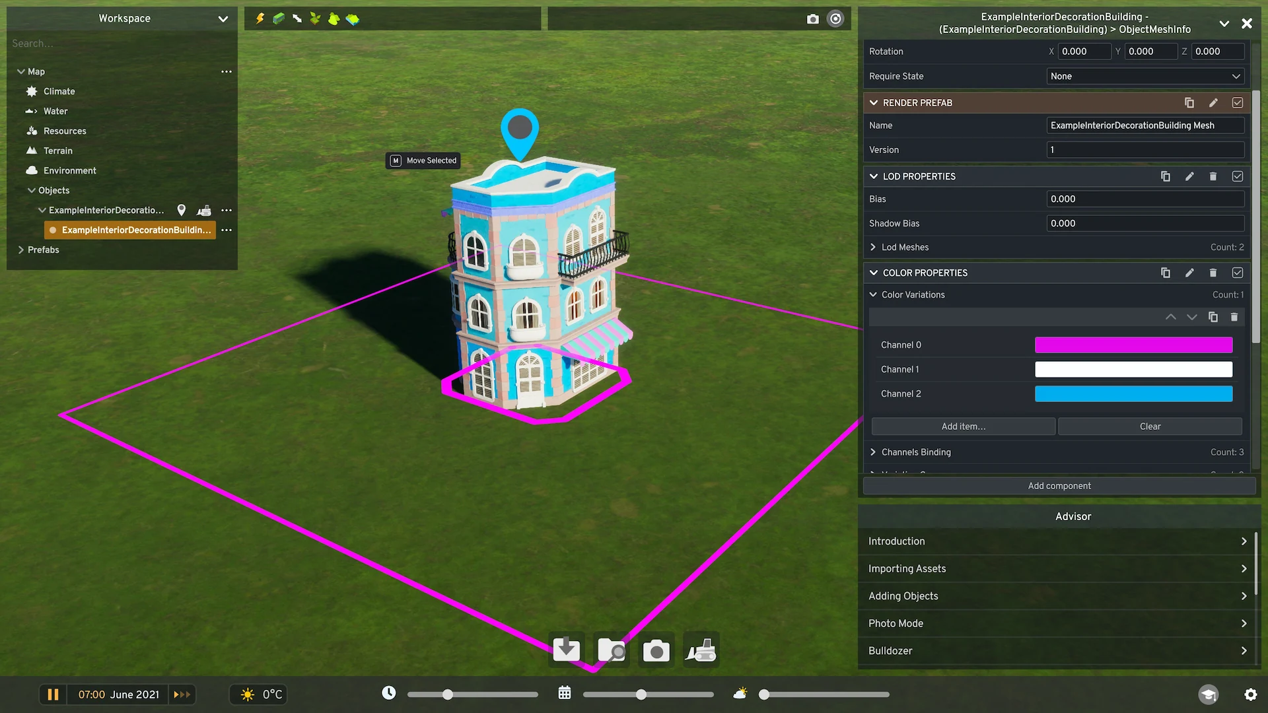Click the take photo camera icon
The height and width of the screenshot is (713, 1268).
[656, 650]
